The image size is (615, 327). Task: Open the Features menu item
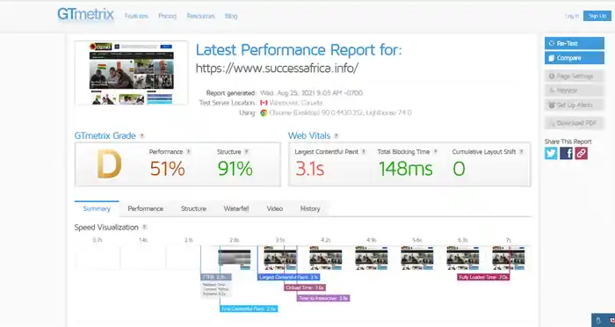pyautogui.click(x=136, y=16)
